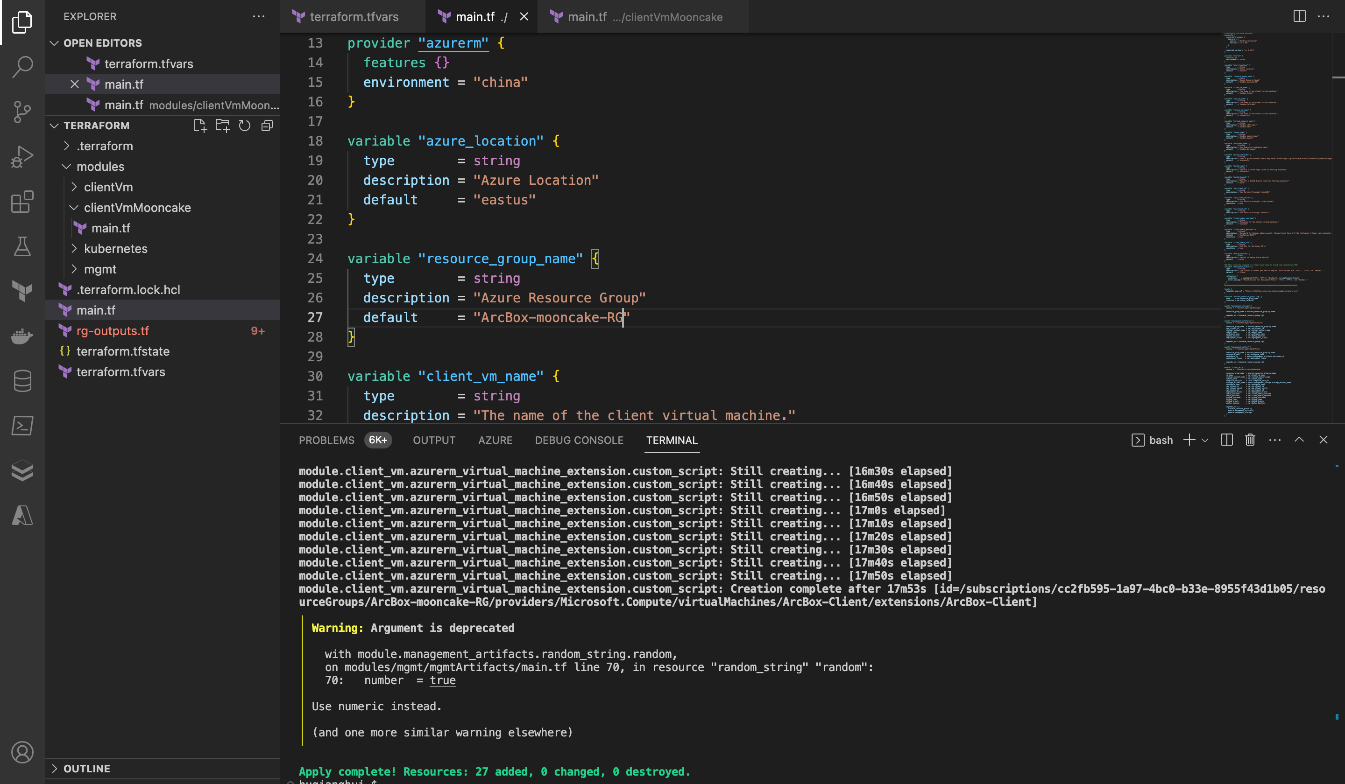This screenshot has height=784, width=1345.
Task: Open the Testing beaker view
Action: click(22, 246)
